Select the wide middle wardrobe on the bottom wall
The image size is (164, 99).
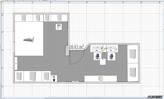click(33, 76)
